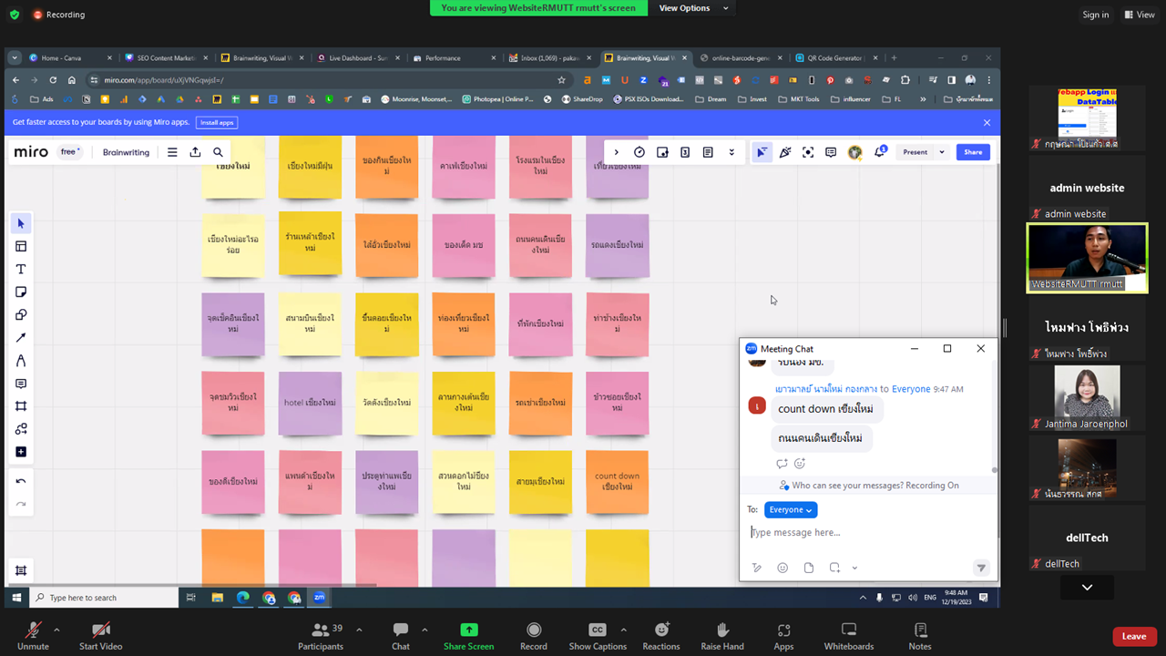
Task: Click the Present button in Miro
Action: click(915, 152)
